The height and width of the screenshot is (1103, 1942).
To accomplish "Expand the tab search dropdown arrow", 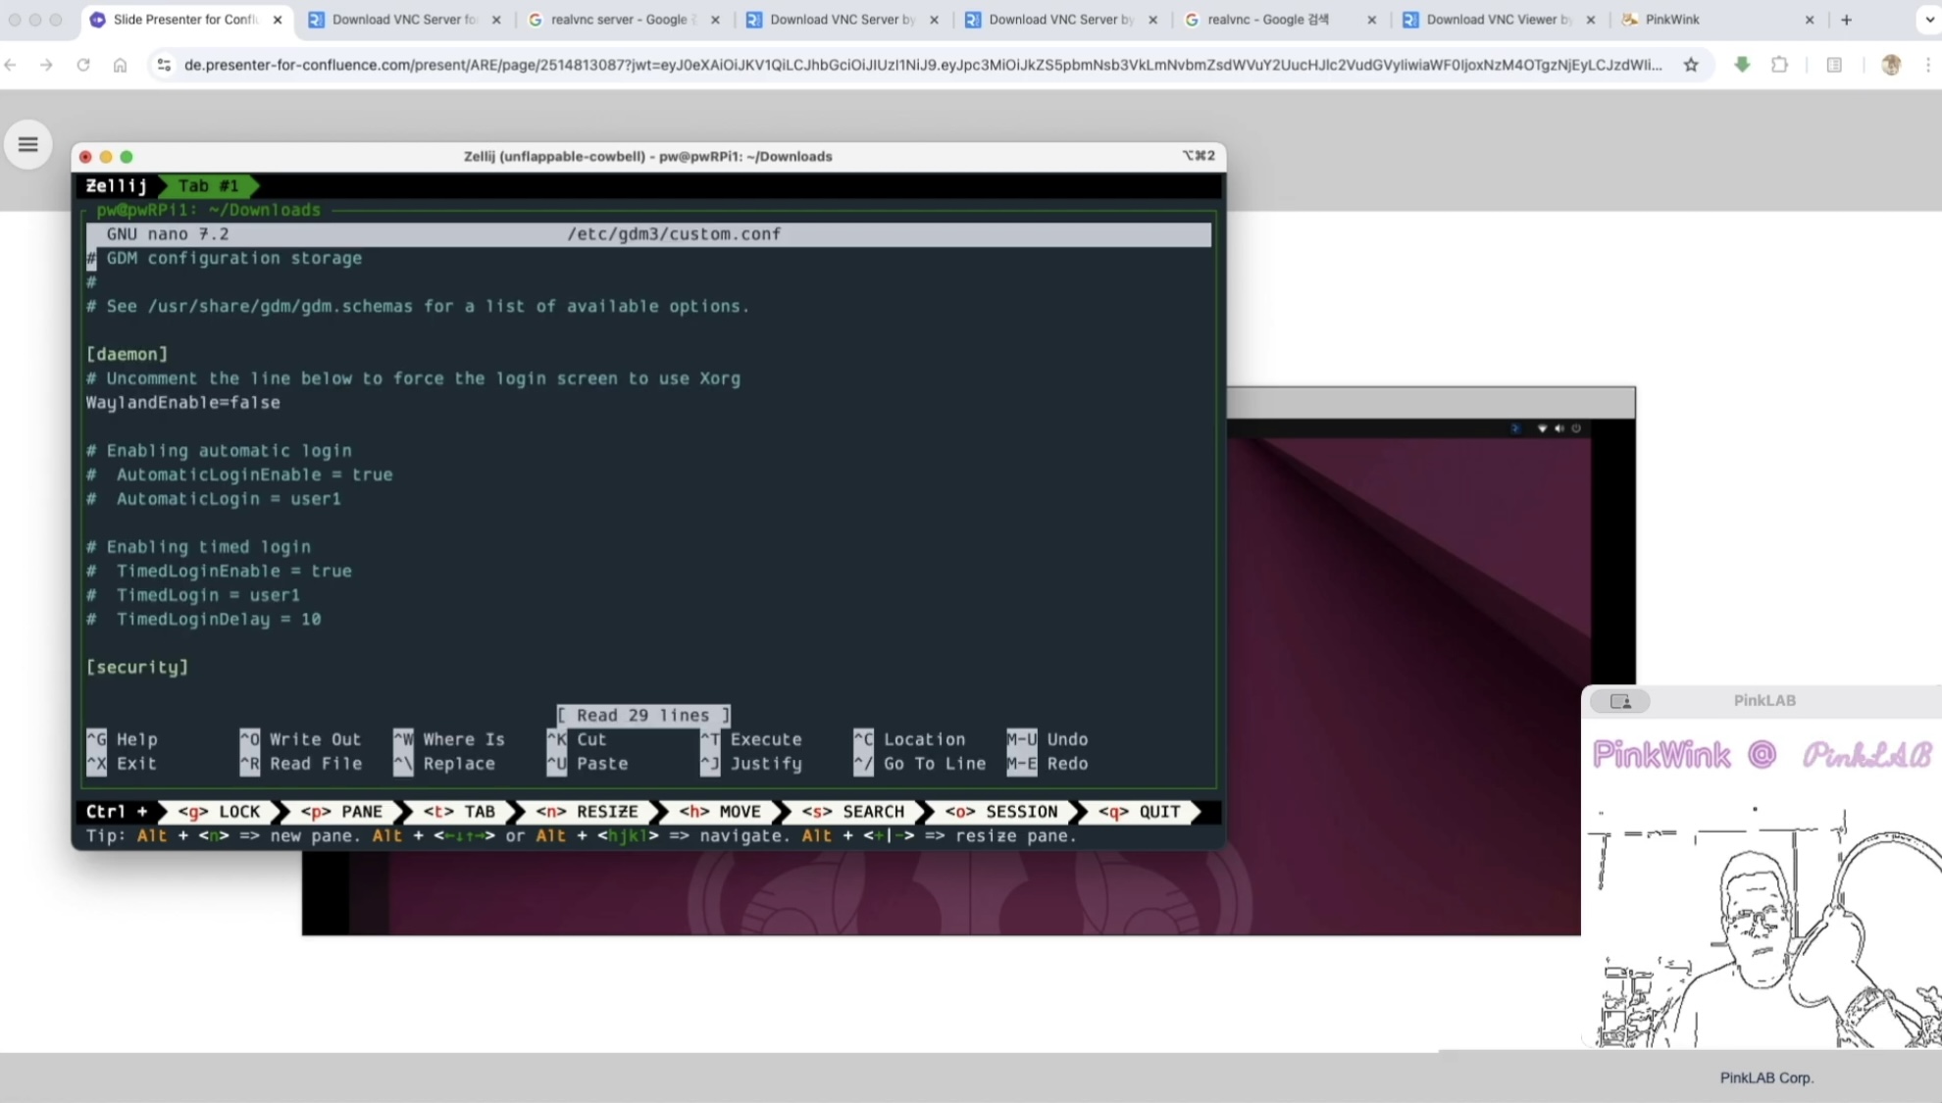I will pos(1929,20).
